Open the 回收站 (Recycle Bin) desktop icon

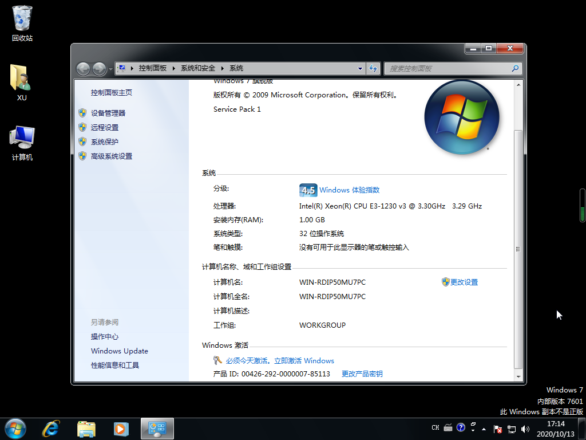[x=22, y=23]
